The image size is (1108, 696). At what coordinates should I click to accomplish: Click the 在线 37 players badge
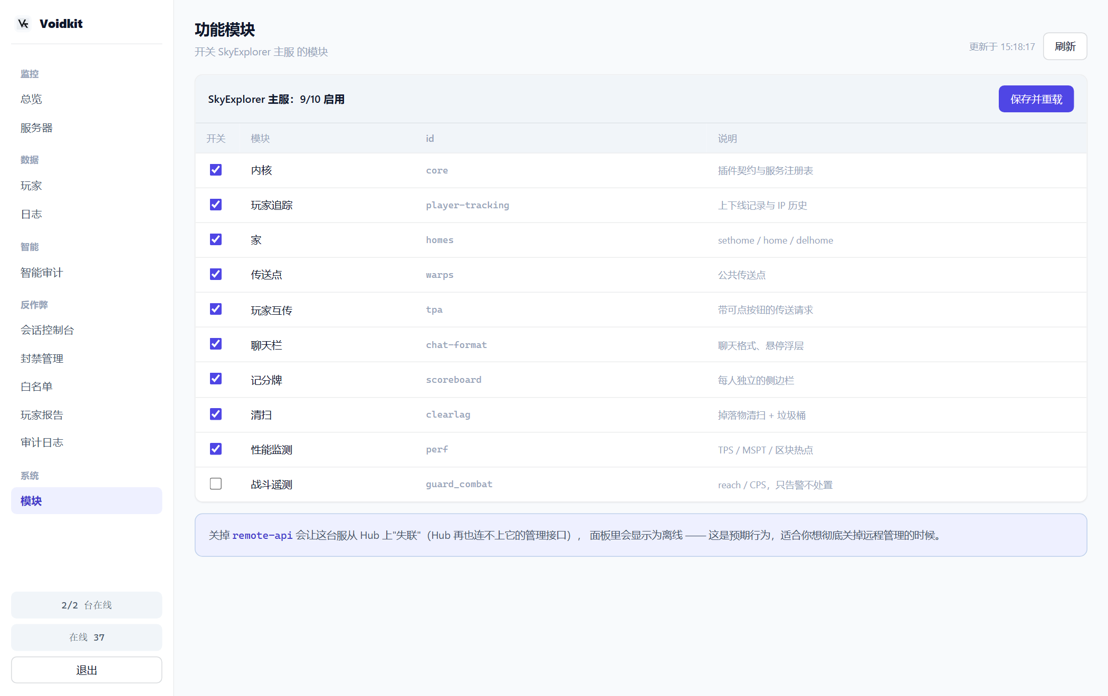pyautogui.click(x=87, y=637)
